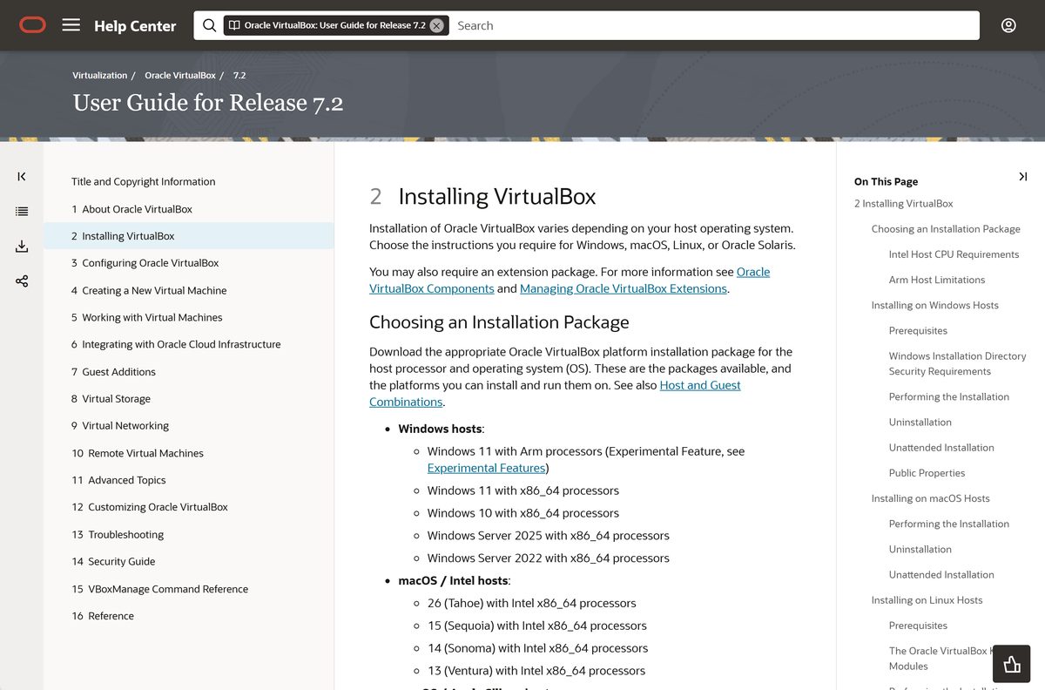Click the Oracle logo icon
Screen dimensions: 1045x690
click(32, 25)
